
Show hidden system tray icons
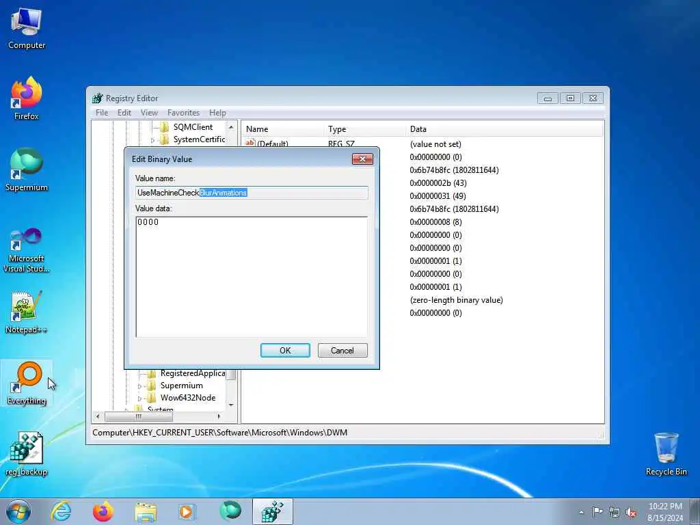pyautogui.click(x=581, y=513)
